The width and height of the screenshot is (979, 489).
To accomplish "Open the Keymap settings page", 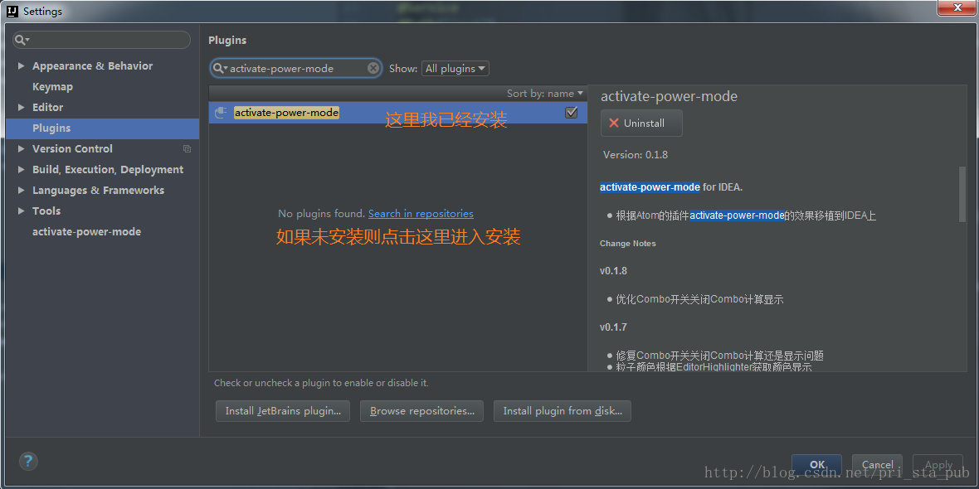I will (x=52, y=87).
